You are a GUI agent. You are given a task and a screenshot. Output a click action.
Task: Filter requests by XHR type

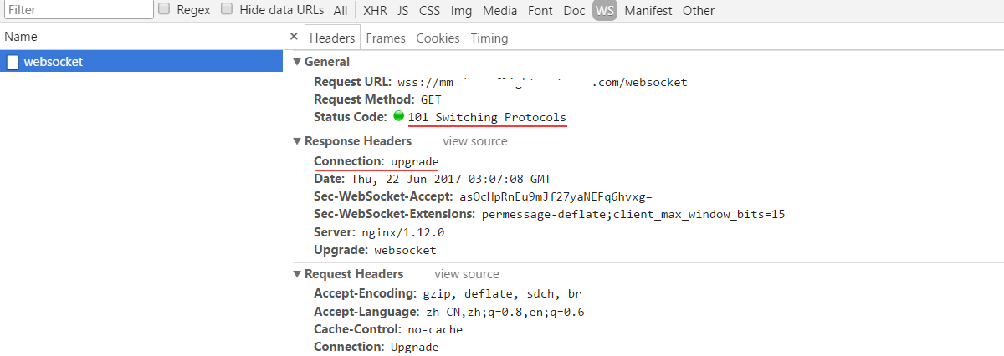pyautogui.click(x=375, y=10)
